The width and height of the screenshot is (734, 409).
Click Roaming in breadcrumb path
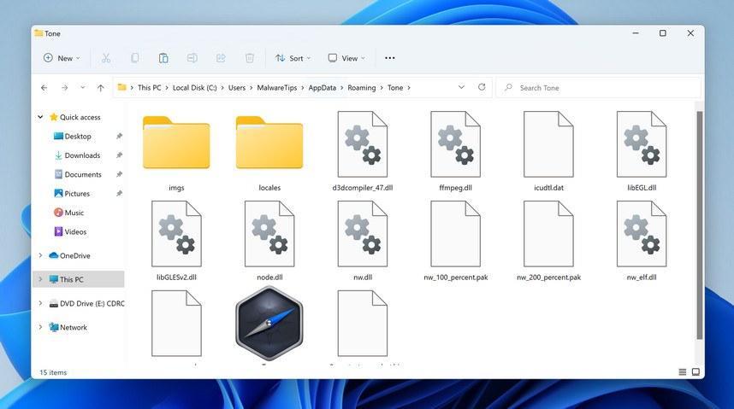coord(361,87)
